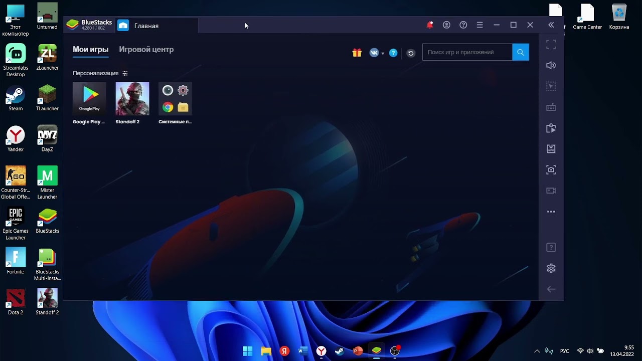Select the TLauncher desktop icon
Viewport: 642px width, 361px height.
coord(47,99)
